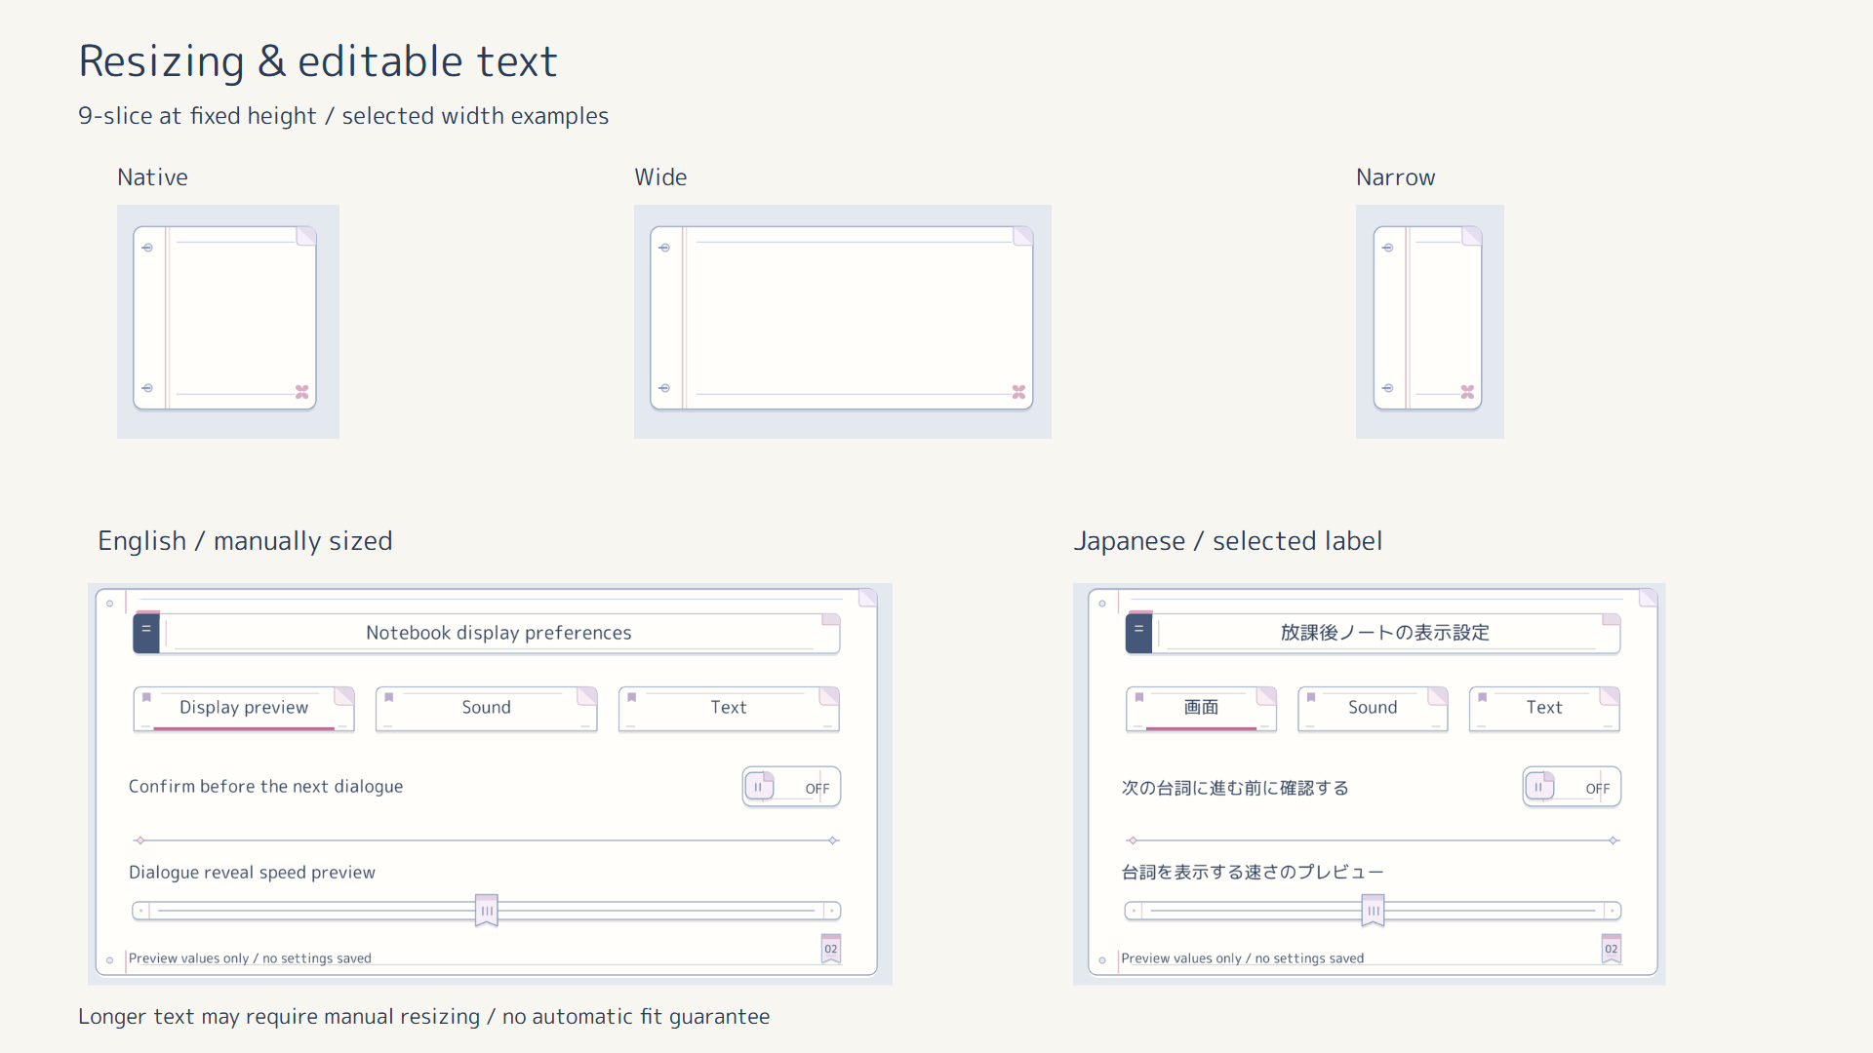
Task: Click the 放課後ノートの表示設定 title text
Action: (x=1385, y=633)
